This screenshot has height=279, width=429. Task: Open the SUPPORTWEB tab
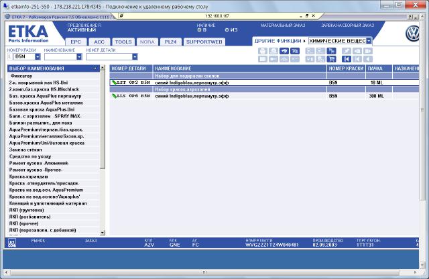point(204,42)
